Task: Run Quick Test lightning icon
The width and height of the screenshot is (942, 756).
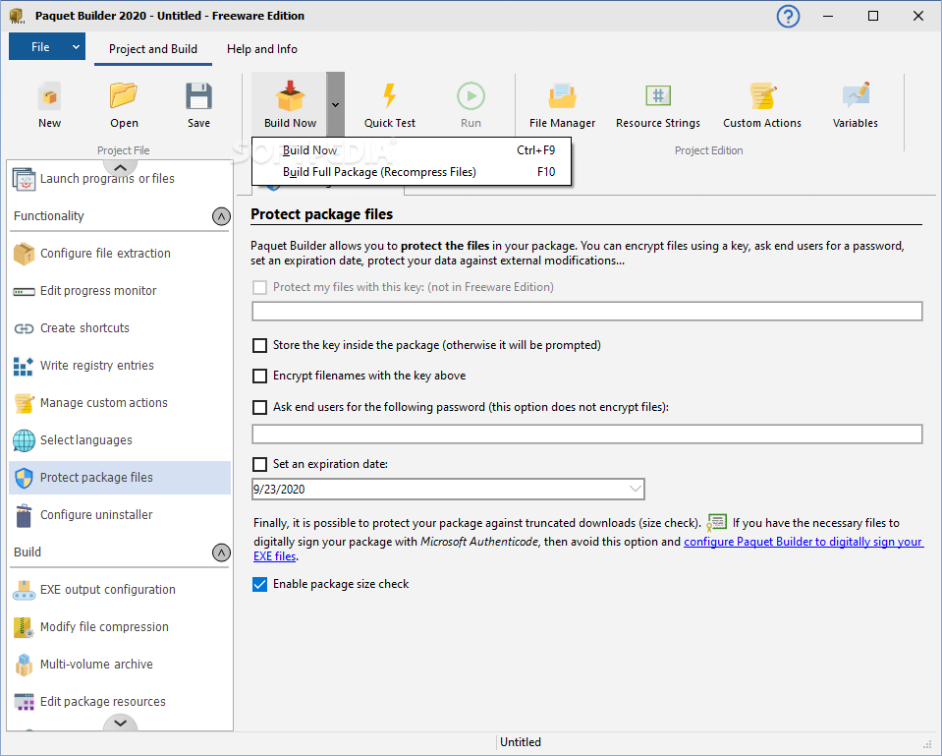Action: click(389, 96)
